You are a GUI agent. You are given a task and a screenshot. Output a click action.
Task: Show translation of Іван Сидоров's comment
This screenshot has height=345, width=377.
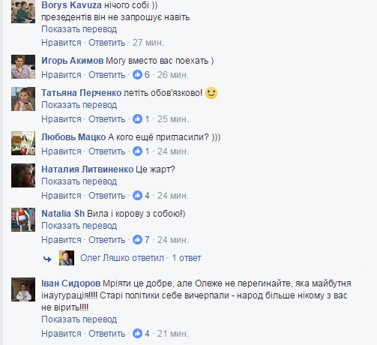pyautogui.click(x=79, y=319)
